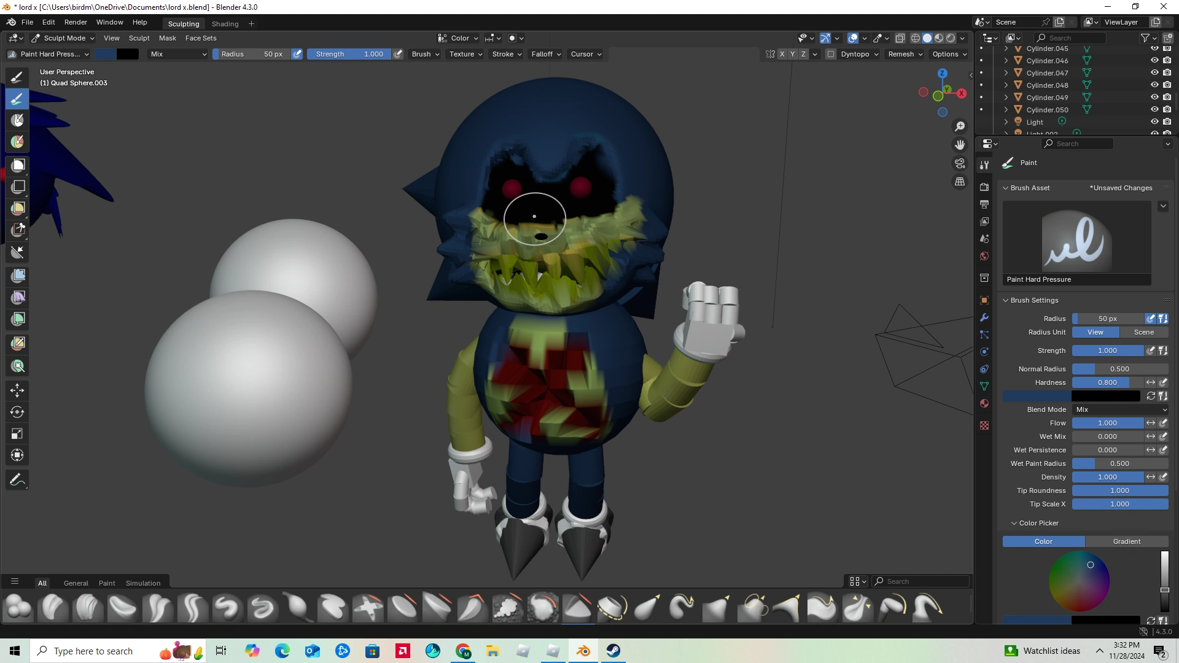Set Radius Unit to Scene
Screen dimensions: 1179x663
pyautogui.click(x=1143, y=332)
